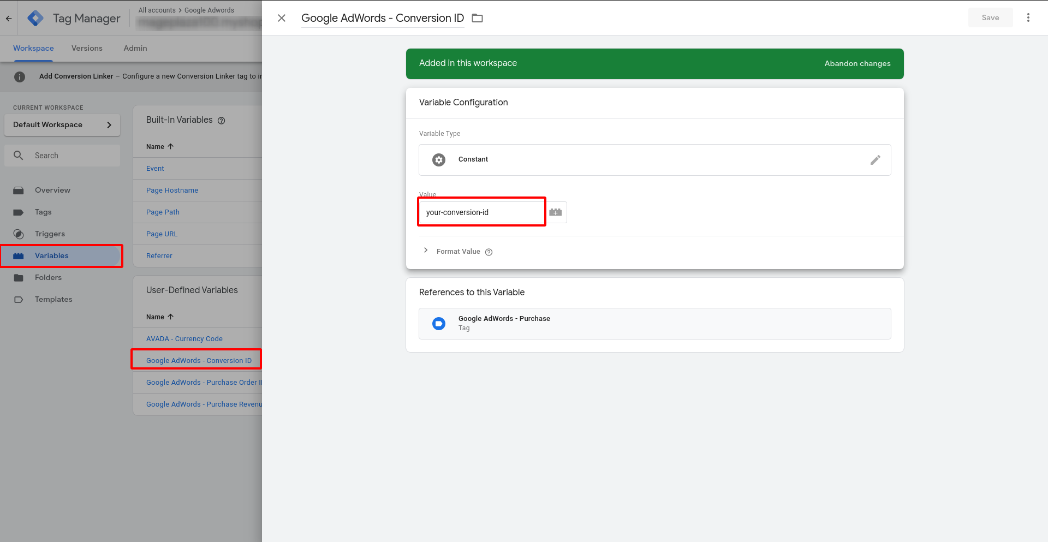1048x542 pixels.
Task: Open AVADA - Currency Code variable
Action: coord(184,338)
